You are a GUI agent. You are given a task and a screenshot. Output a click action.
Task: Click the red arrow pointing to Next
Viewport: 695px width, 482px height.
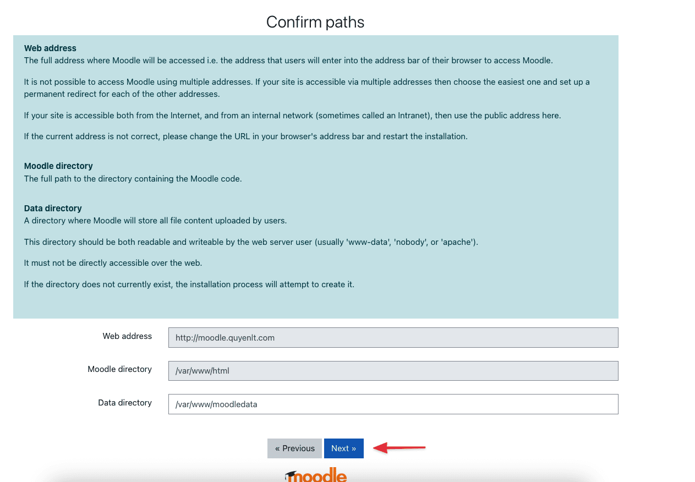click(x=399, y=448)
